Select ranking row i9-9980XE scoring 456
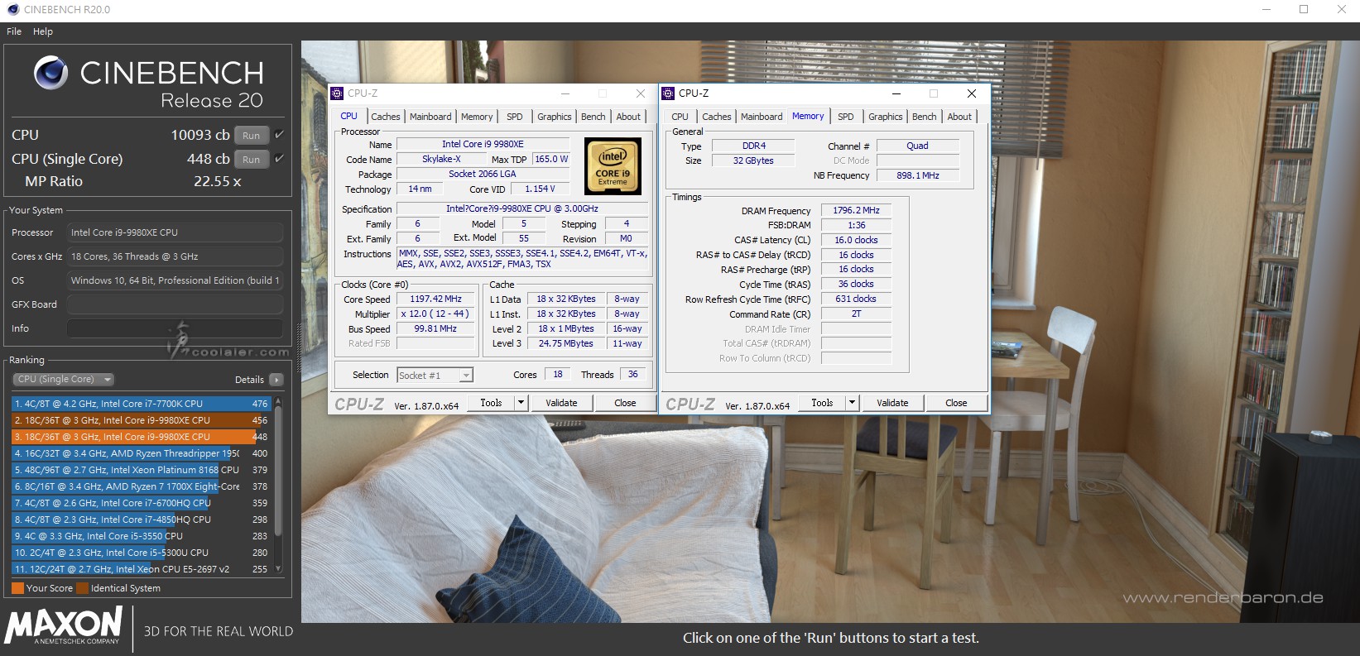The width and height of the screenshot is (1360, 656). pyautogui.click(x=141, y=420)
